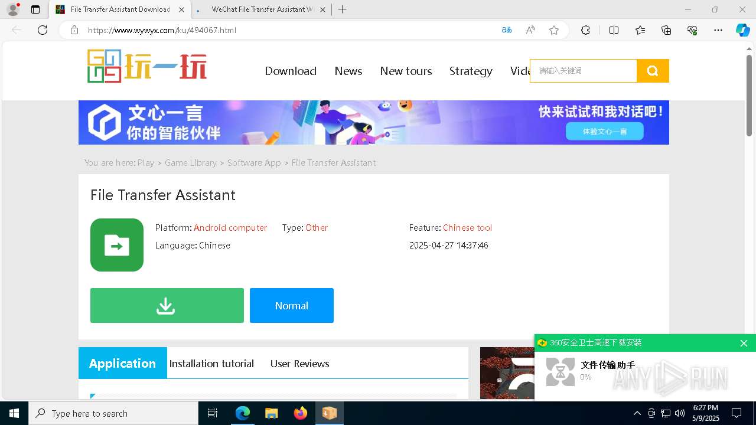
Task: Open the clock showing 6:27 PM
Action: (x=706, y=413)
